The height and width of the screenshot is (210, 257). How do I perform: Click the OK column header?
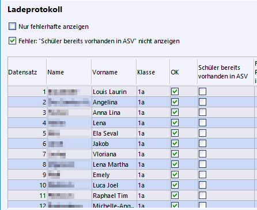[184, 72]
